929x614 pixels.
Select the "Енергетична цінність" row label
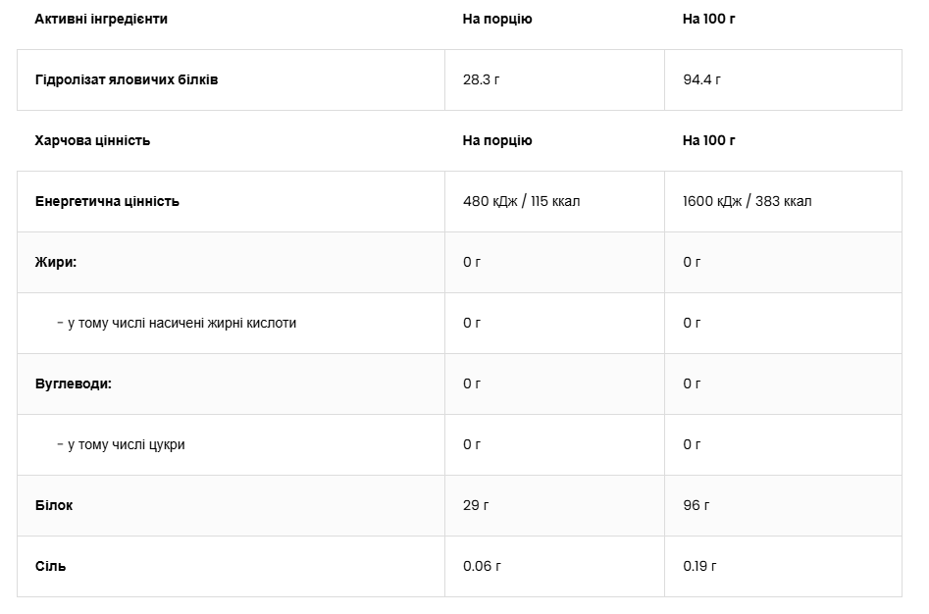coord(107,201)
